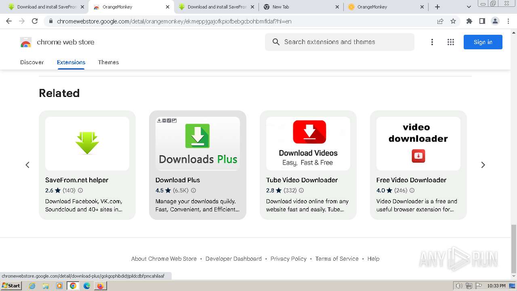Click the volume icon in system tray
This screenshot has height=291, width=517.
pos(459,286)
